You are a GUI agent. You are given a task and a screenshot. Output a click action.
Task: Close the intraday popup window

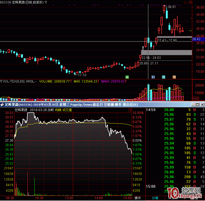[x=202, y=104]
